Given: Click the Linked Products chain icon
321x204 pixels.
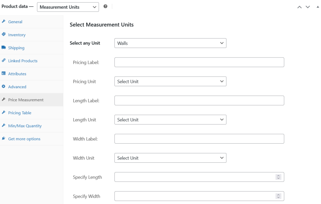Looking at the screenshot, I should click(4, 60).
